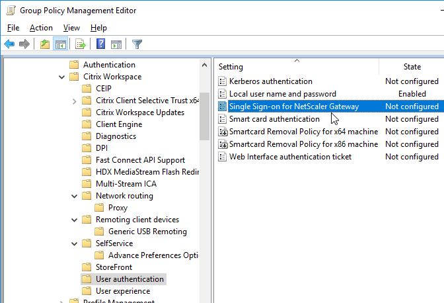Collapse the SelfService tree node
The height and width of the screenshot is (303, 444).
[74, 243]
